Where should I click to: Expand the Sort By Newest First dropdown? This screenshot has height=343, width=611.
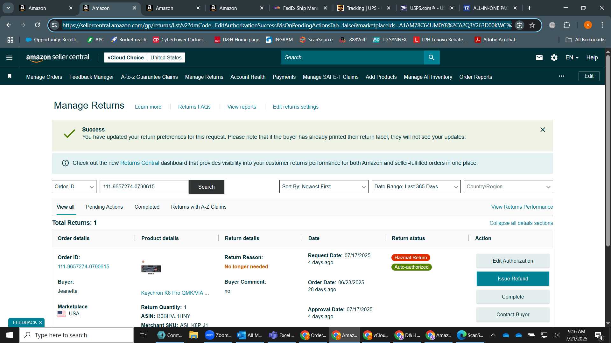click(x=324, y=187)
